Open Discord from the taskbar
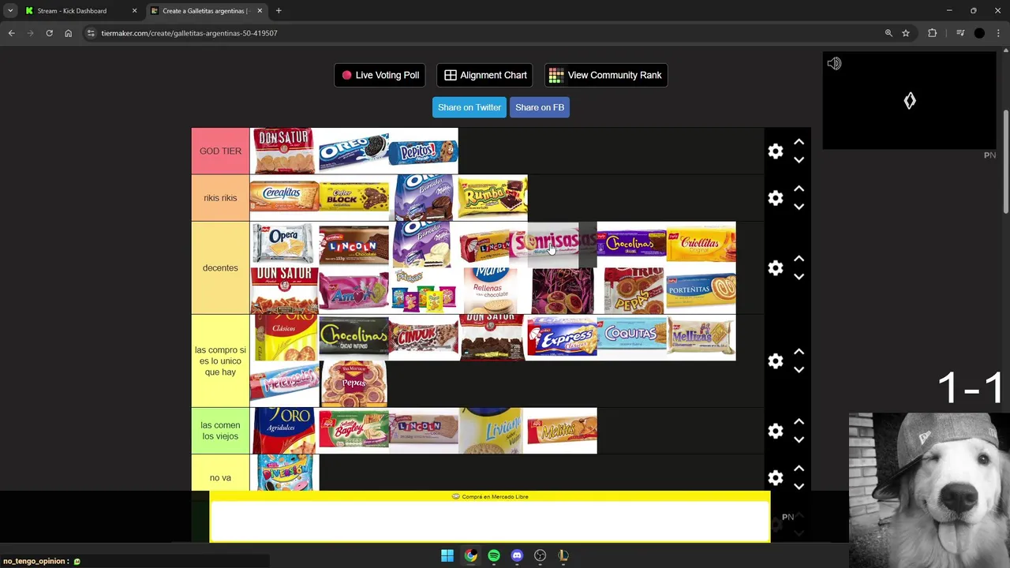This screenshot has width=1010, height=568. coord(517,555)
